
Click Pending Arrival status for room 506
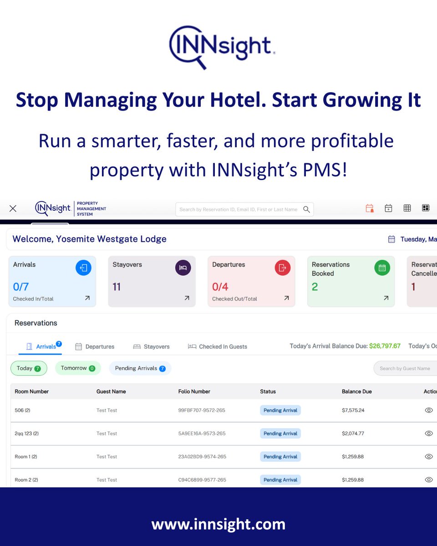click(280, 410)
